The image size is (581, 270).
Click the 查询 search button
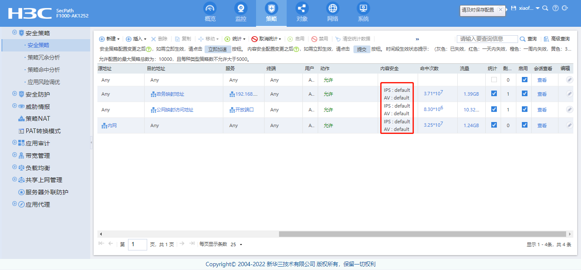tap(528, 39)
